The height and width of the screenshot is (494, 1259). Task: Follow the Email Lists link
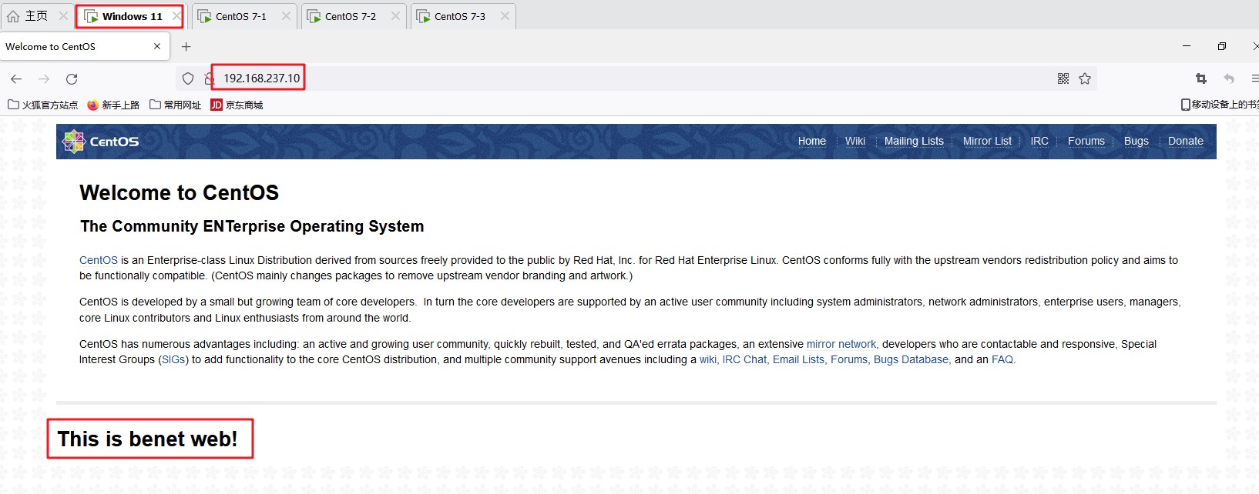pos(798,359)
